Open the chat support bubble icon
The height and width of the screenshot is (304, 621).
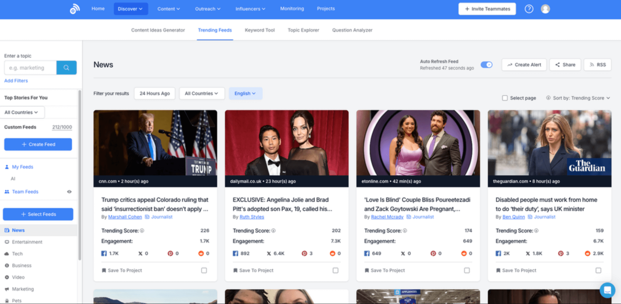pos(607,290)
